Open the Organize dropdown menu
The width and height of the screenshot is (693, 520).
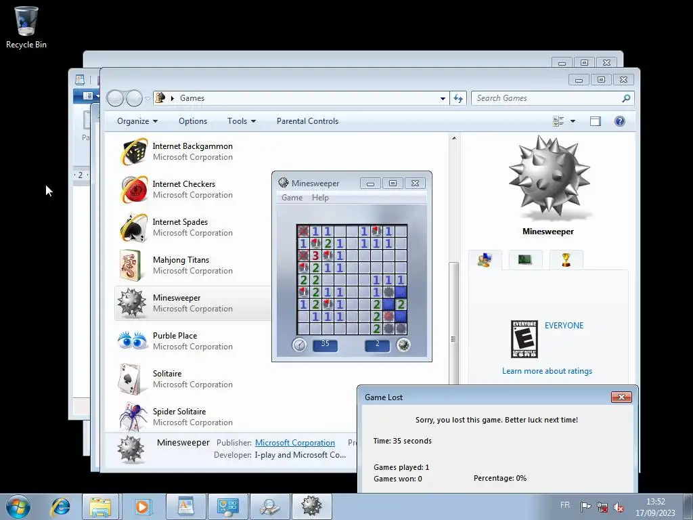pos(137,121)
